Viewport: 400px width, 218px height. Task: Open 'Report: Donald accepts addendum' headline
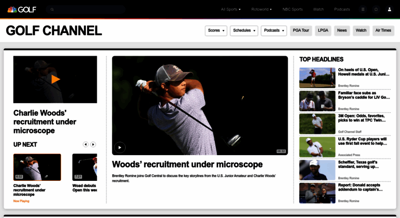360,188
